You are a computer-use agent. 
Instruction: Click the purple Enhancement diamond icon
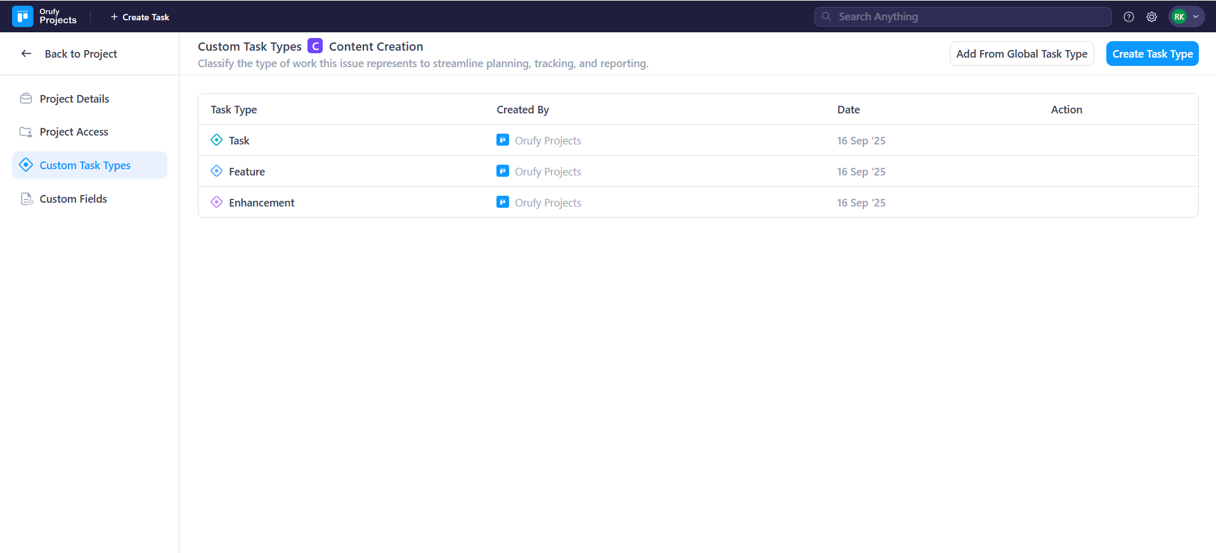216,202
